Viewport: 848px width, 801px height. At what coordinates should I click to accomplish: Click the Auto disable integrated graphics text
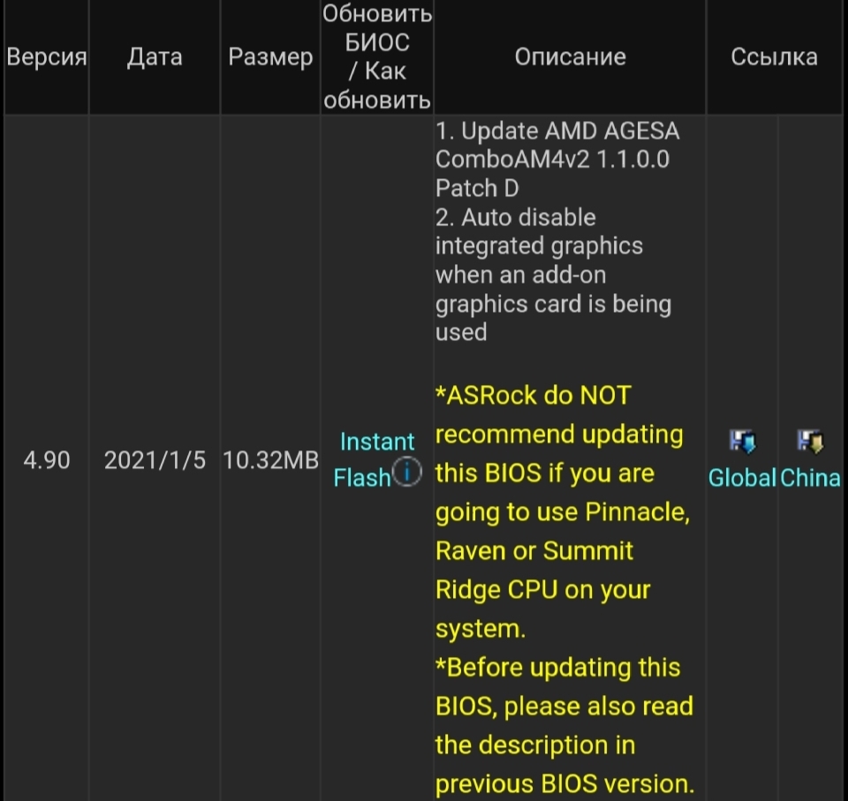pos(553,275)
